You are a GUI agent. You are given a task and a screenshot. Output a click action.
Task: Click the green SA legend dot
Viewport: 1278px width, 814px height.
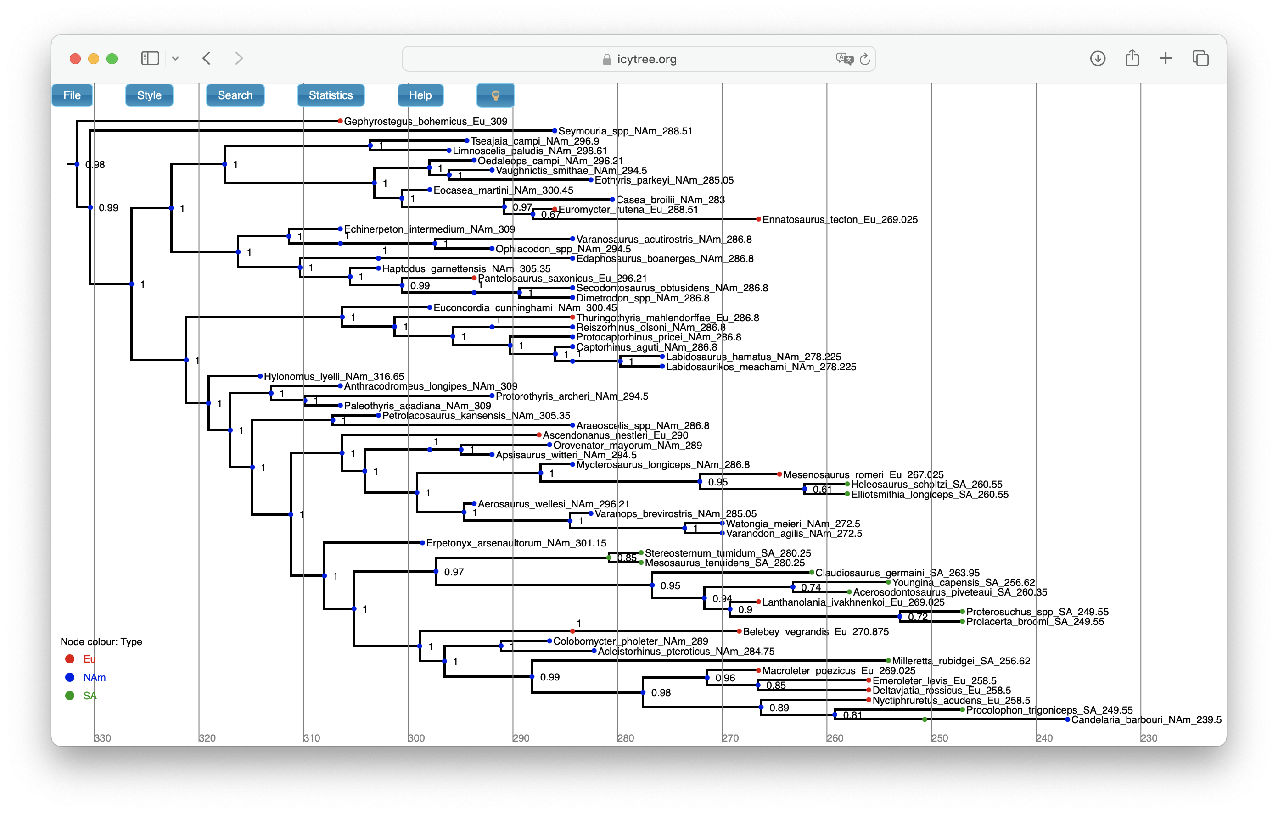point(69,696)
